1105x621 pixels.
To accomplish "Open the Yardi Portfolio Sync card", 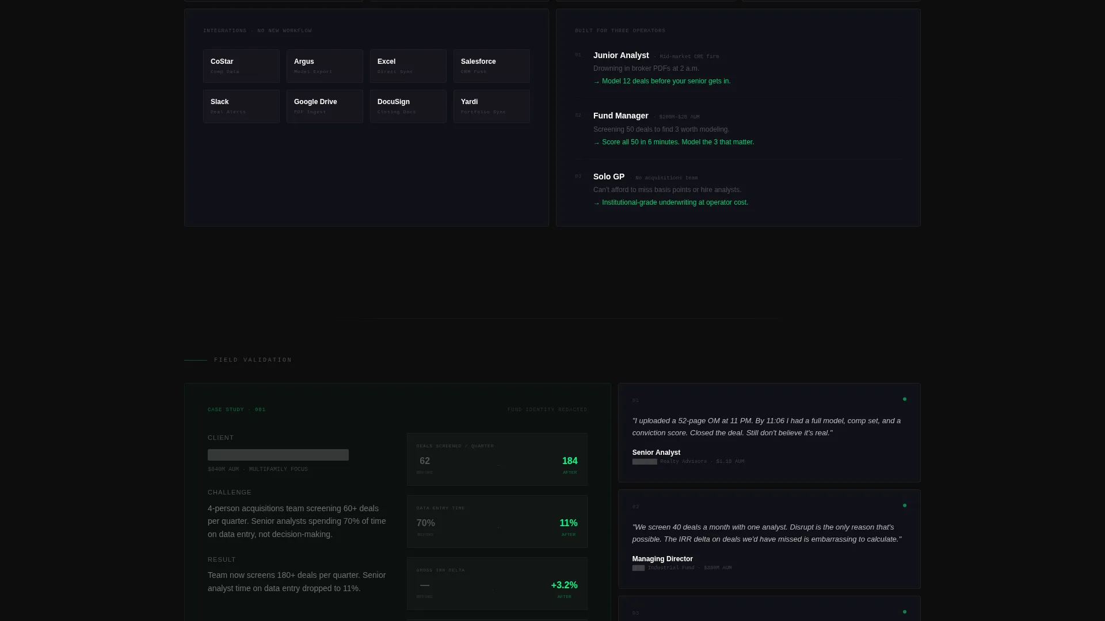I will coord(491,106).
